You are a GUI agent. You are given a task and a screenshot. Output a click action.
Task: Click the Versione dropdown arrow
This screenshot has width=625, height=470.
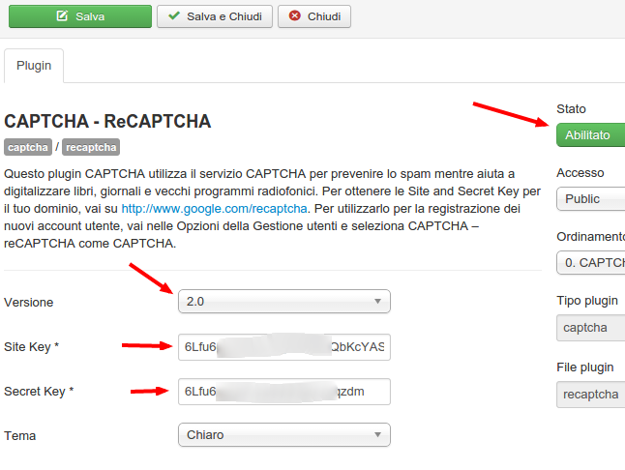click(x=377, y=302)
